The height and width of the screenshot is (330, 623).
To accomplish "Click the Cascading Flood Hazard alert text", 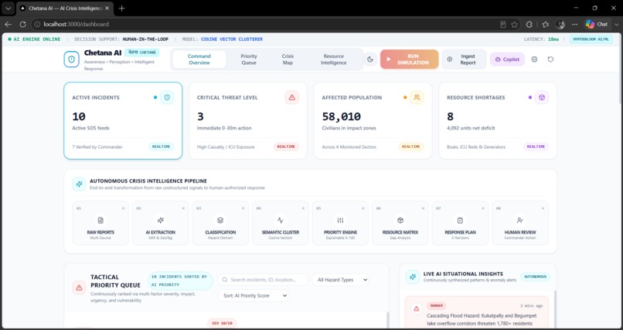I will pos(482,319).
